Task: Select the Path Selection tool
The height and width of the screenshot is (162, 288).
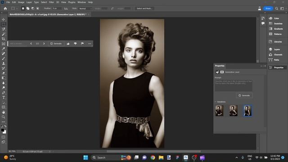Action: coord(4,102)
